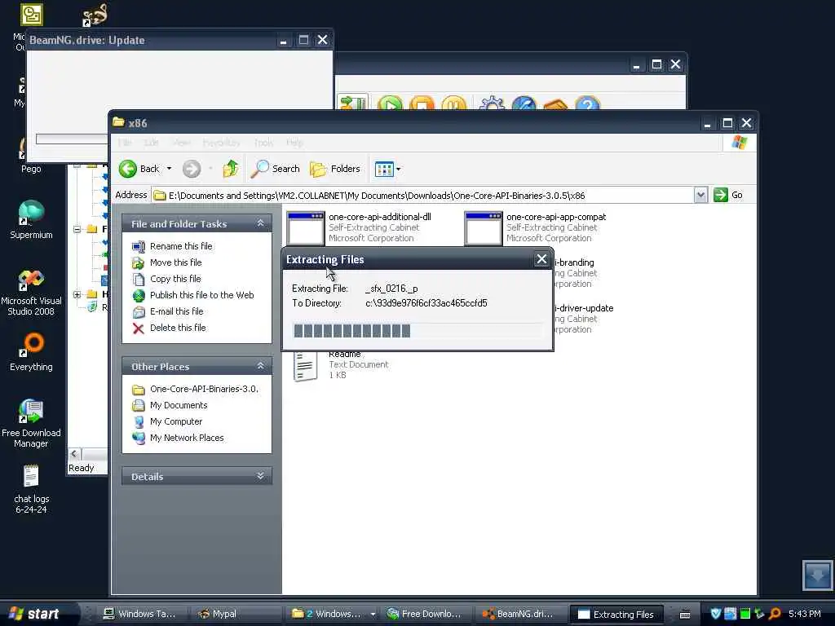Expand the Details panel
This screenshot has width=835, height=626.
[x=260, y=476]
